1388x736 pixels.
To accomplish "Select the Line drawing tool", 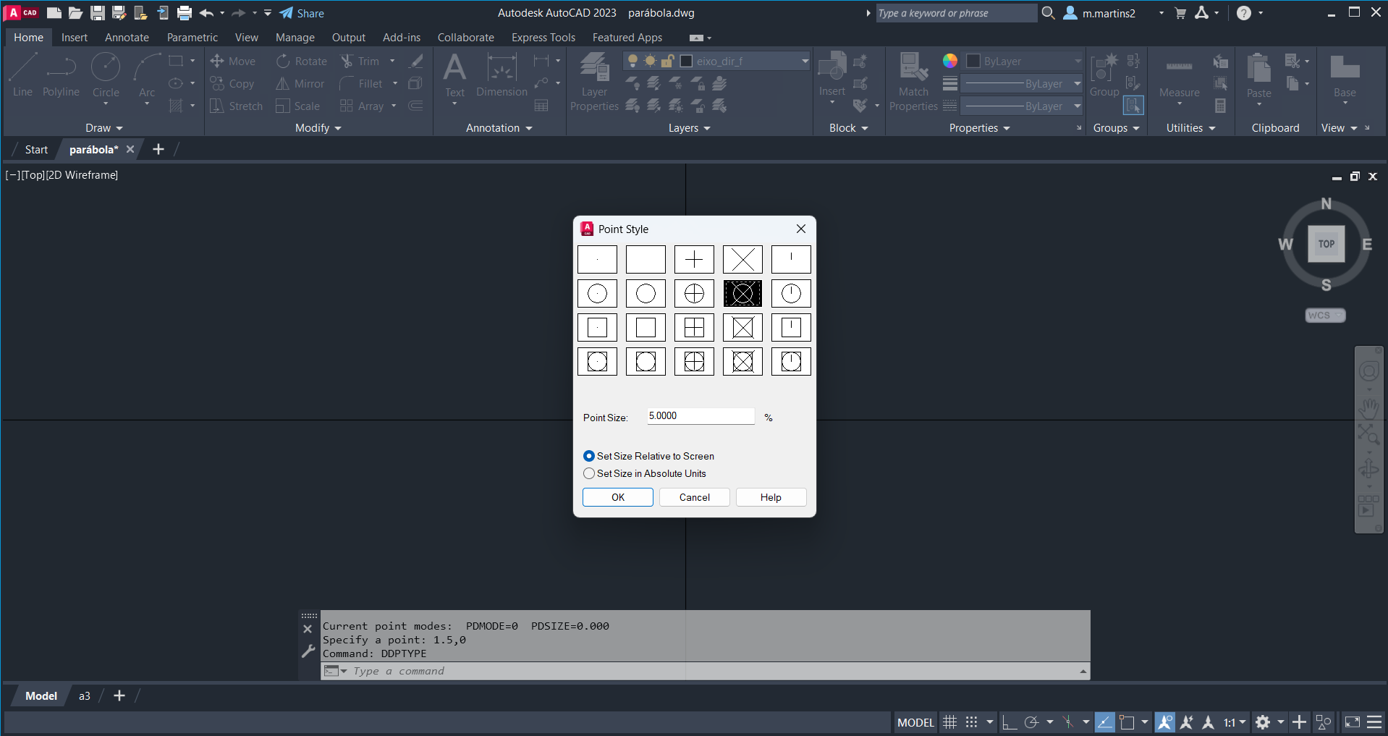I will pos(22,75).
